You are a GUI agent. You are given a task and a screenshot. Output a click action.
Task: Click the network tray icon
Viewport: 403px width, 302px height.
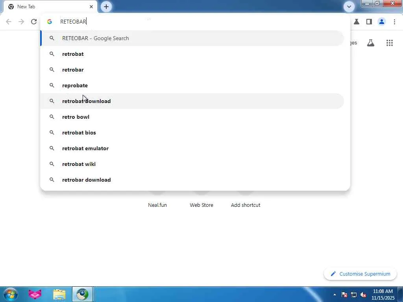[354, 295]
